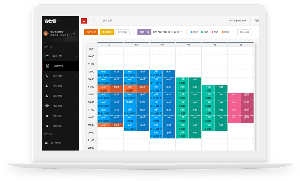Expand the 師資管理 submenu arrow
Screen dimensions: 300x181
[76, 96]
